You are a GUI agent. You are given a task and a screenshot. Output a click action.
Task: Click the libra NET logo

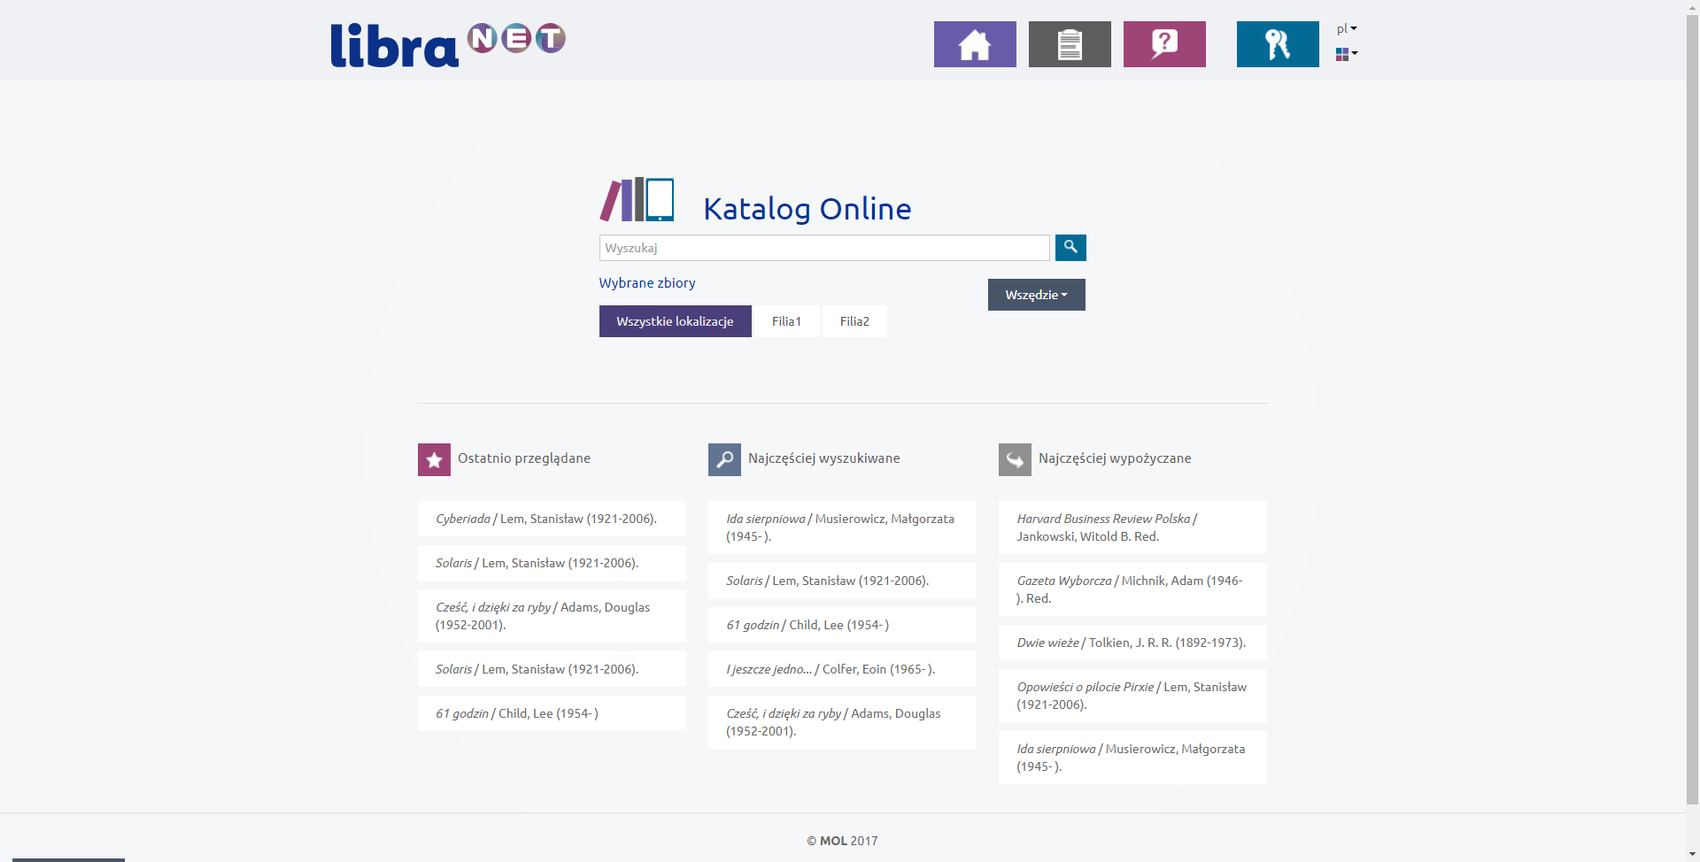click(448, 44)
